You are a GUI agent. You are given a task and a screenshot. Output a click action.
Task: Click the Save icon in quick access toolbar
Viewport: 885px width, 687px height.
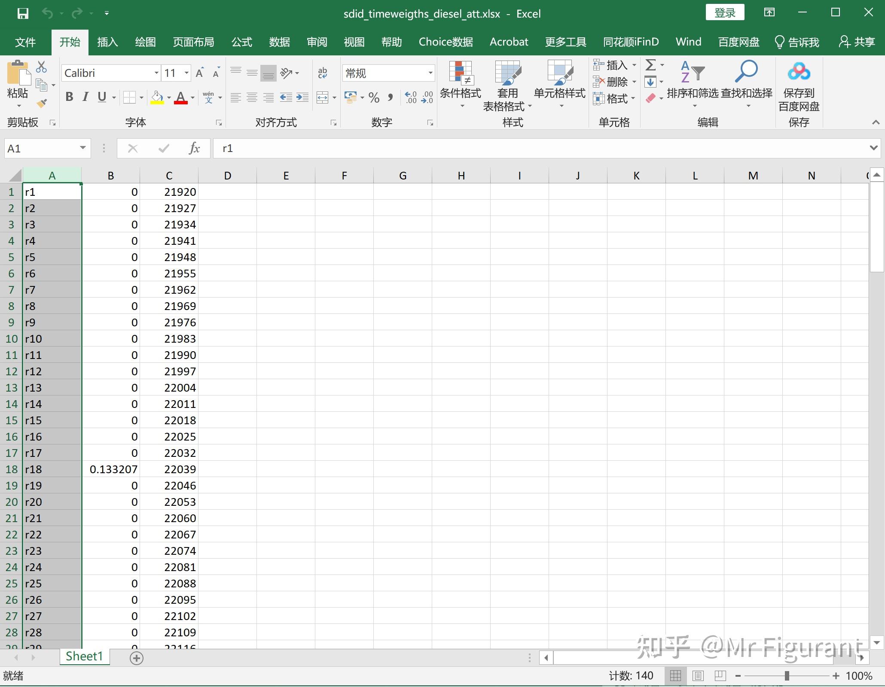[x=24, y=13]
